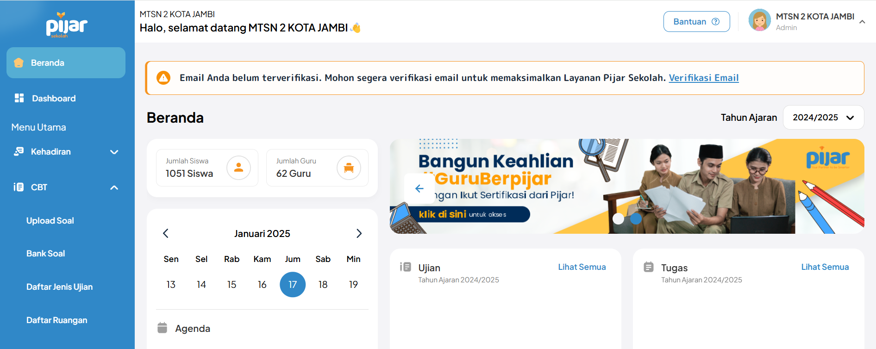Click the 'Menu Utama' sidebar heading
The height and width of the screenshot is (349, 876).
[x=38, y=127]
